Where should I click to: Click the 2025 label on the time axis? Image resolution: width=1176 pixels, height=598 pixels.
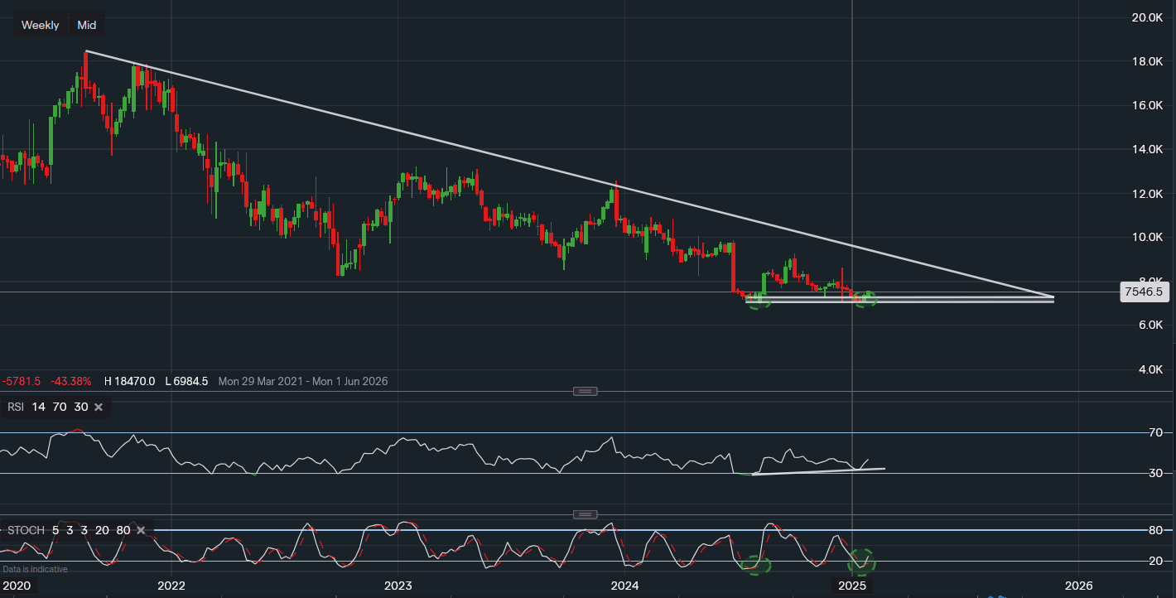point(851,586)
